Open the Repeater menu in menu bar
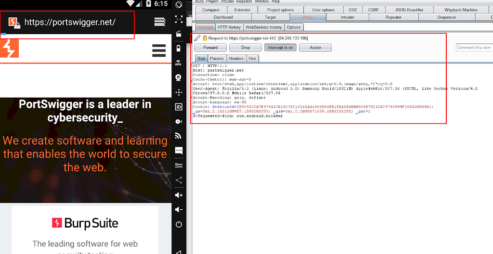 point(244,1)
